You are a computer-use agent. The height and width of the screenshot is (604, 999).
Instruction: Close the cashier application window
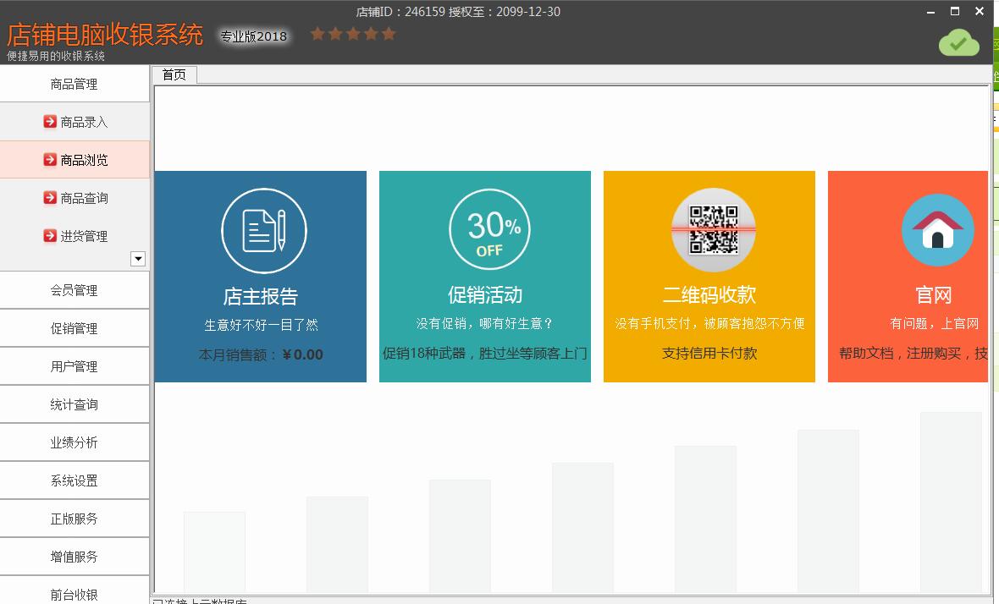click(980, 12)
